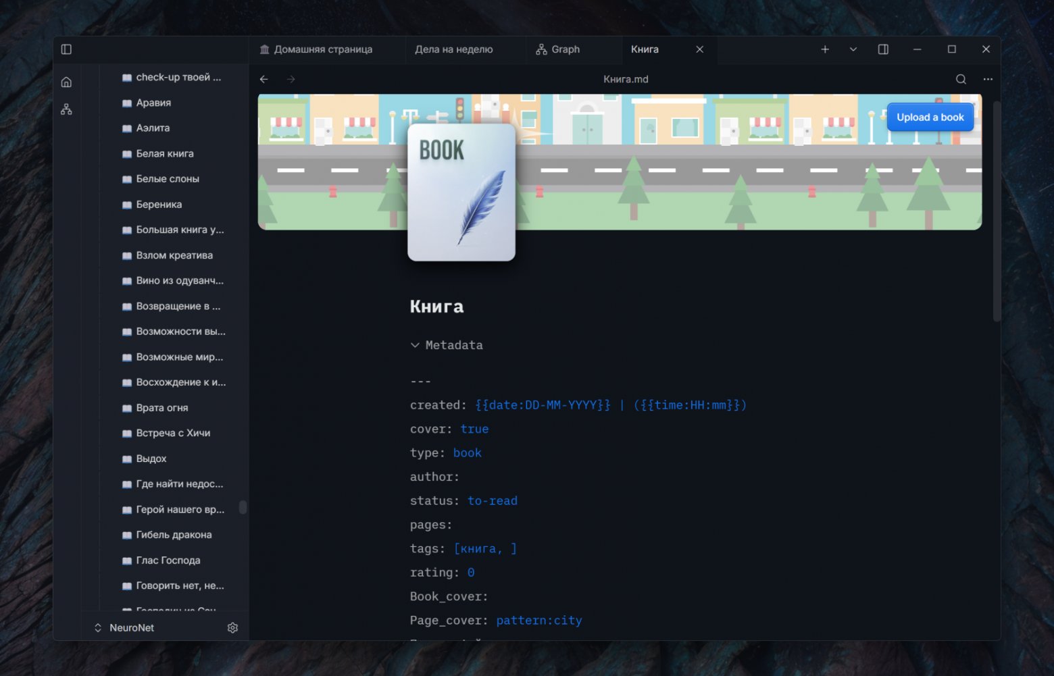Screen dimensions: 1054x676
Task: Open the home icon in the ribbon
Action: 66,82
